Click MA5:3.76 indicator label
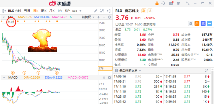This screenshot has height=104, width=214. click(25, 17)
